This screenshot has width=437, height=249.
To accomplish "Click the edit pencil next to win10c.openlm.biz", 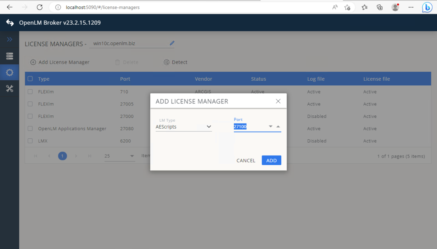I will pos(172,43).
